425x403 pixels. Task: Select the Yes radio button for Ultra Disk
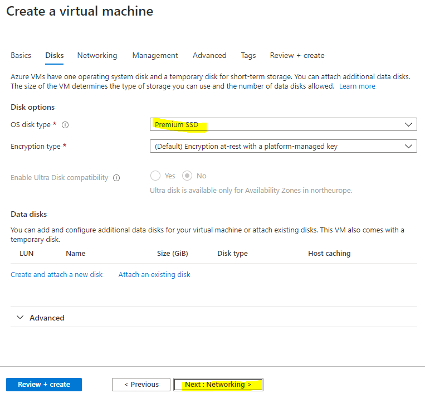click(155, 176)
